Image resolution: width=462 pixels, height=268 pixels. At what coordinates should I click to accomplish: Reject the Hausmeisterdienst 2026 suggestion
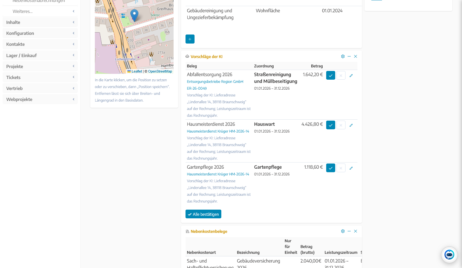click(x=341, y=125)
